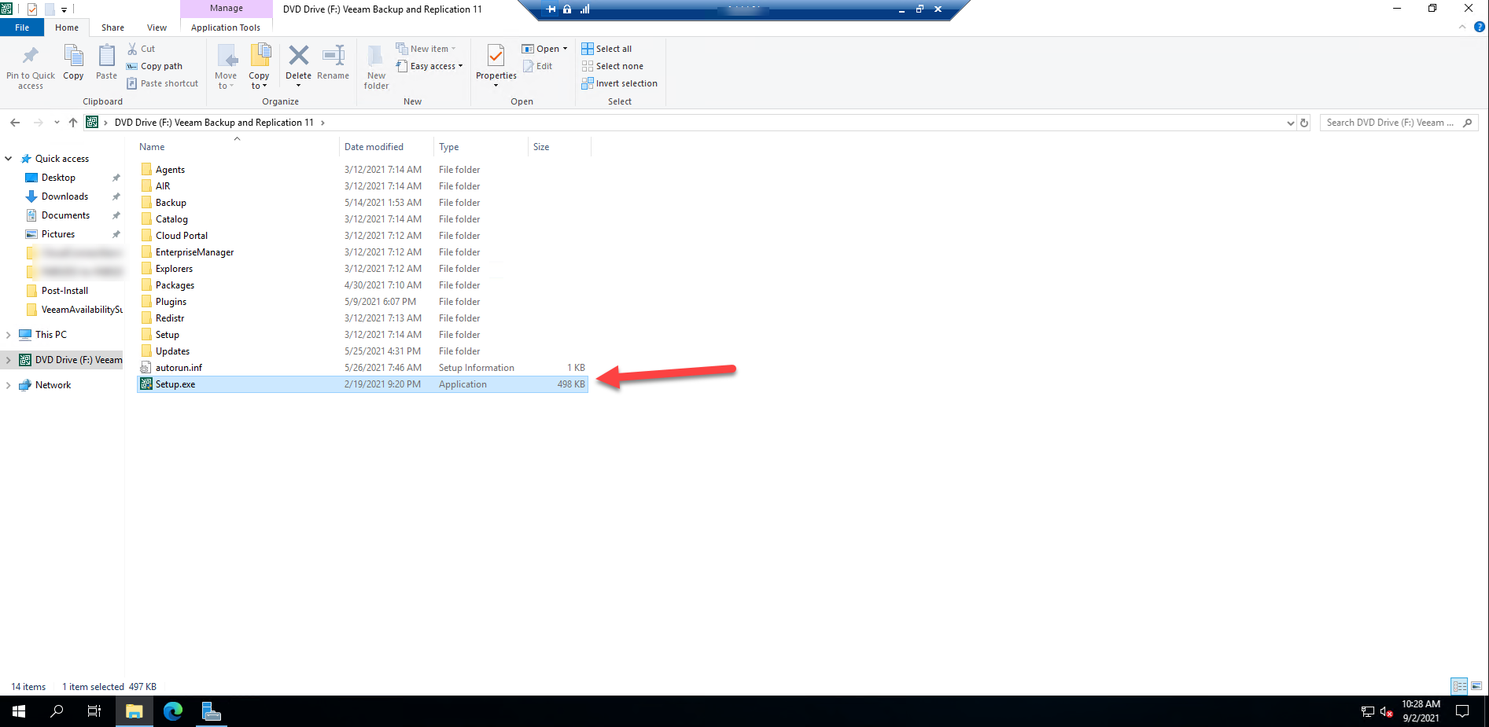Open Microsoft Edge from taskbar
Viewport: 1489px width, 727px height.
[x=173, y=711]
